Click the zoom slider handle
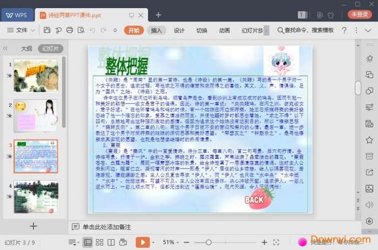This screenshot has width=378, height=250. tap(209, 242)
